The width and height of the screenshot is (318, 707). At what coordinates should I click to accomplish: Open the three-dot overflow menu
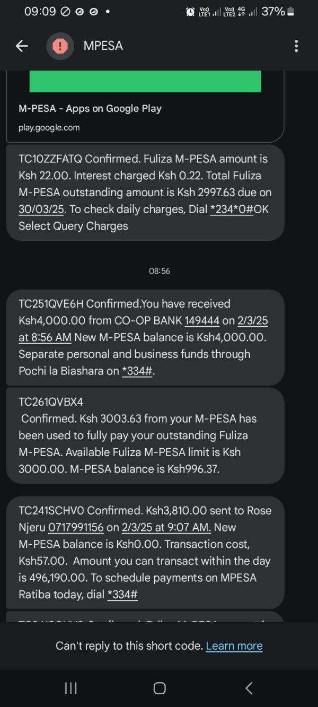(296, 46)
